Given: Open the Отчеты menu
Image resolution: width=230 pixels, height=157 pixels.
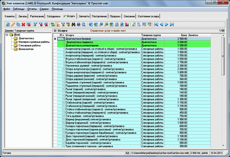Looking at the screenshot, I should (x=32, y=9).
